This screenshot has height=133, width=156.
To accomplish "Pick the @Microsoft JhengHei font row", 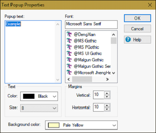I will (88, 73).
